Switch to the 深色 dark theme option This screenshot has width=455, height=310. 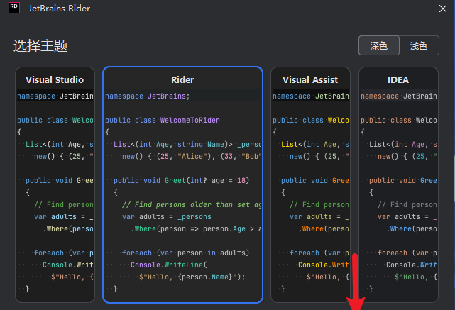(379, 45)
